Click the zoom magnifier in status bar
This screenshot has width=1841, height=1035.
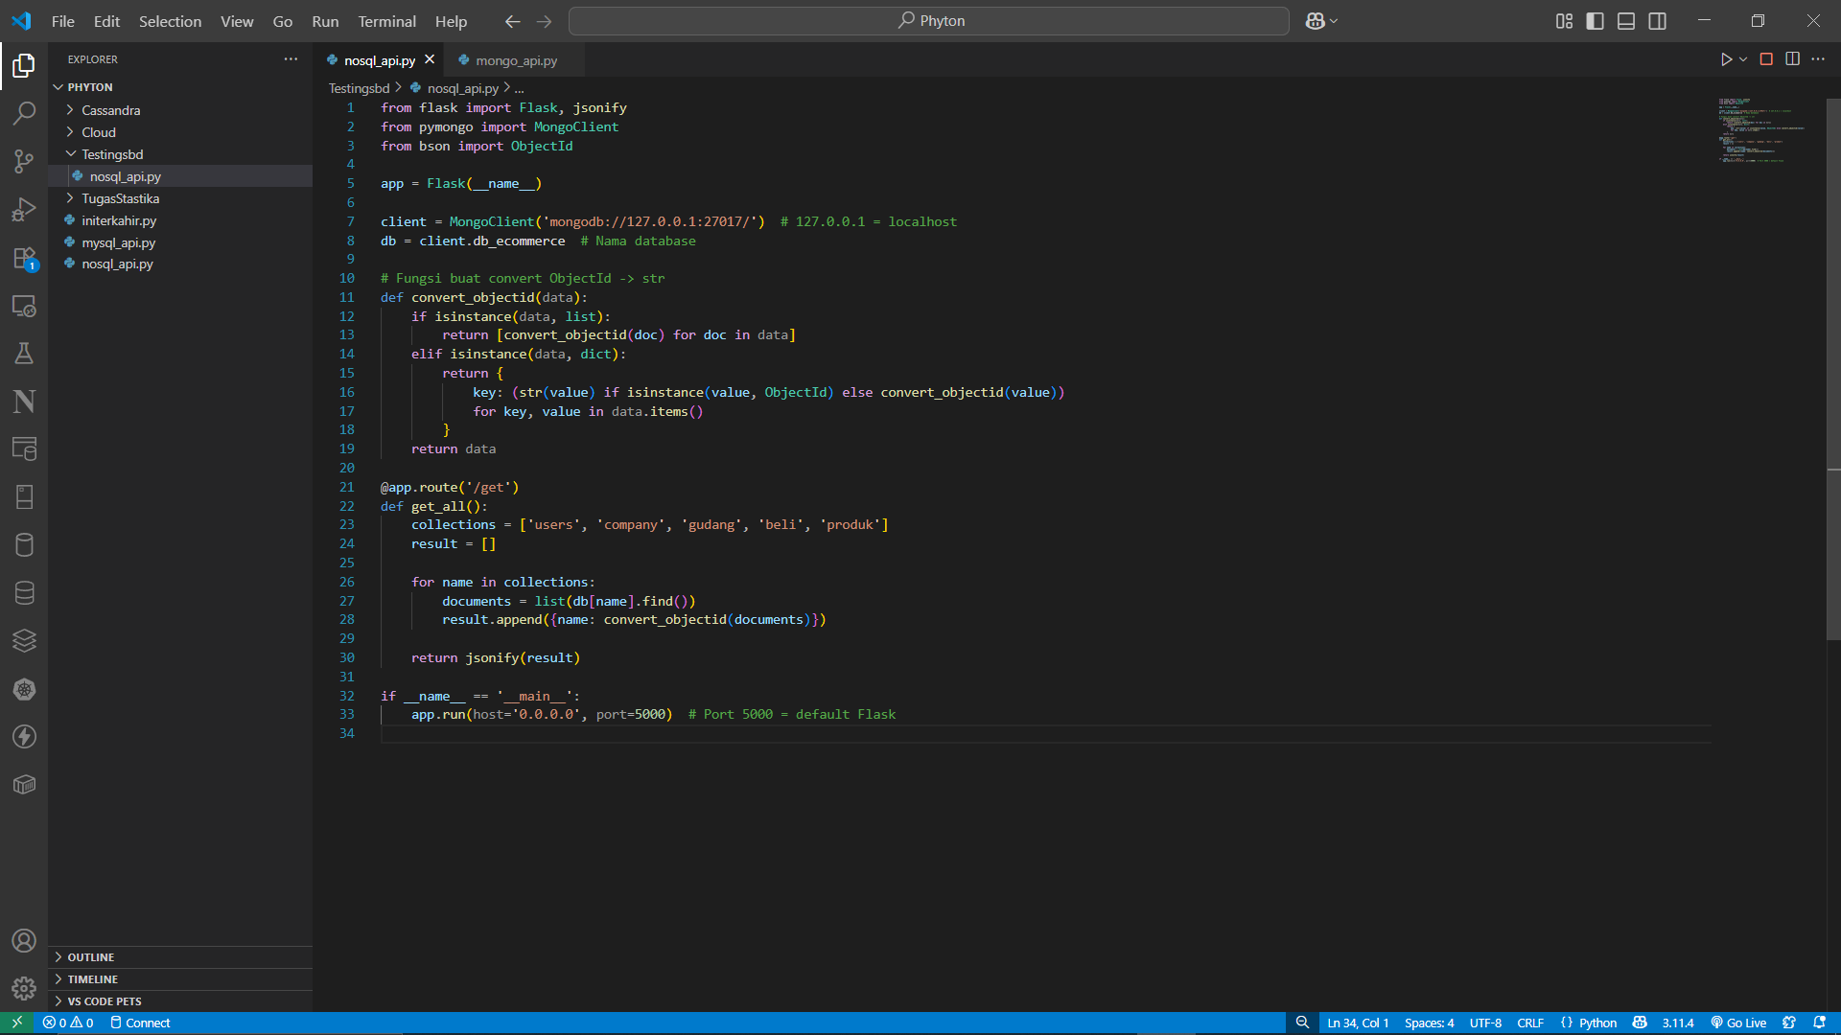[x=1301, y=1023]
